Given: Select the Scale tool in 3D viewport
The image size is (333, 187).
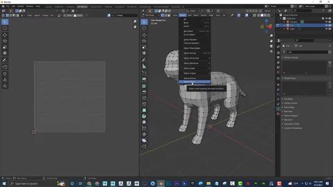Looking at the screenshot, I should (x=144, y=47).
